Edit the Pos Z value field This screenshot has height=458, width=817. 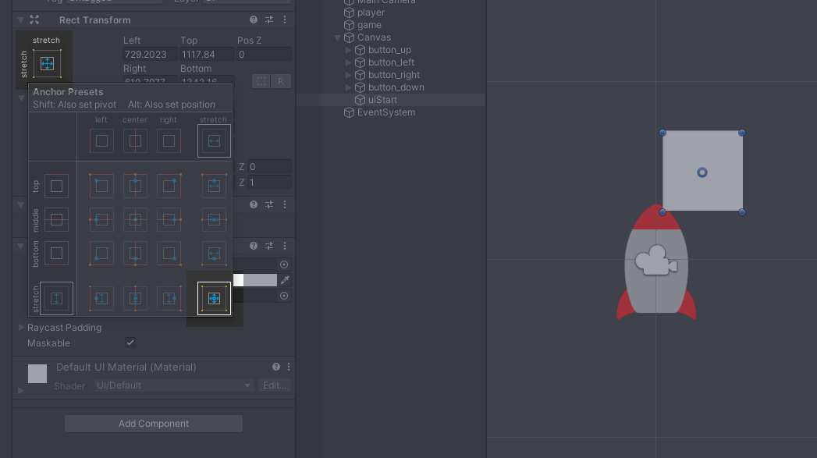click(264, 54)
